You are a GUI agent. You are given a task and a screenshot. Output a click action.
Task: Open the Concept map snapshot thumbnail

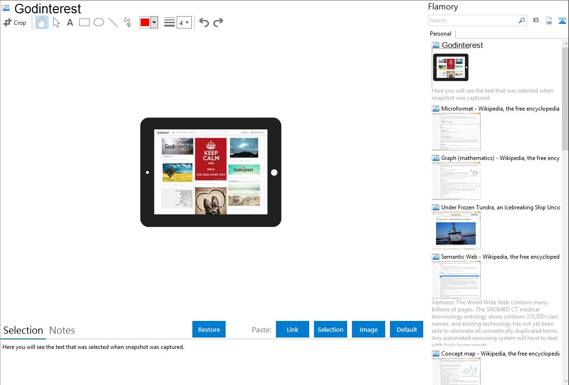click(456, 371)
